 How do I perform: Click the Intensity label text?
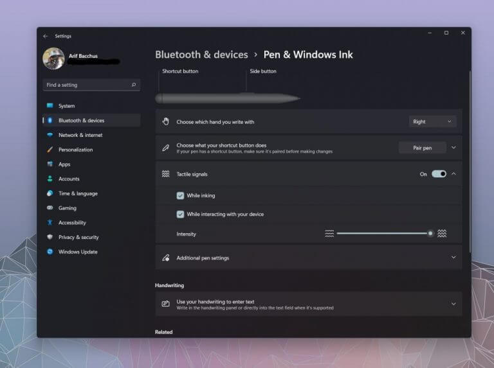(x=186, y=234)
